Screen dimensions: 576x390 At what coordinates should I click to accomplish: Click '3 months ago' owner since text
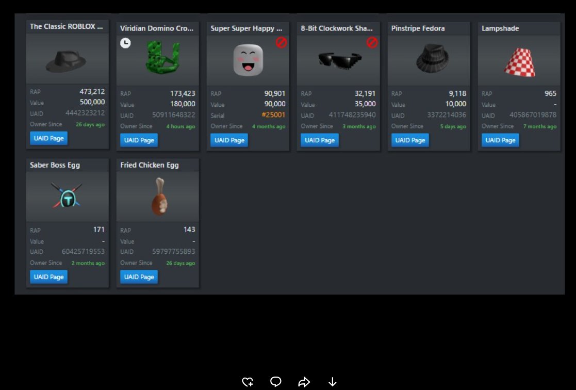[x=359, y=126]
